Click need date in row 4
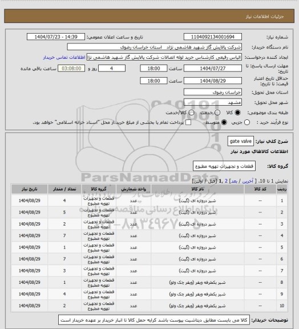The height and width of the screenshot is (329, 299). (29, 236)
